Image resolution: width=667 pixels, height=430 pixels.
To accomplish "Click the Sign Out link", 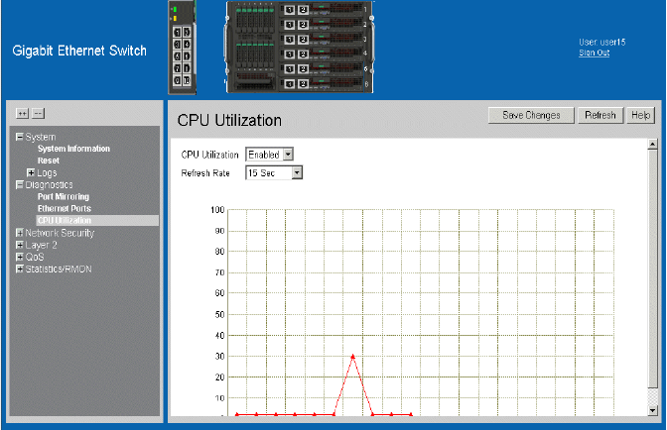I will tap(594, 53).
